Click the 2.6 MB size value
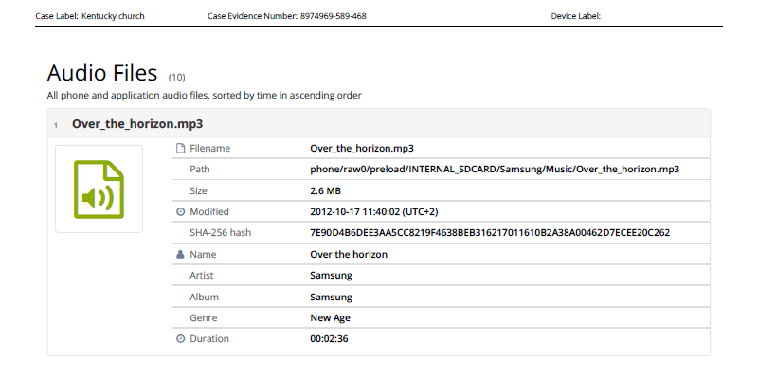This screenshot has height=379, width=758. click(x=327, y=190)
